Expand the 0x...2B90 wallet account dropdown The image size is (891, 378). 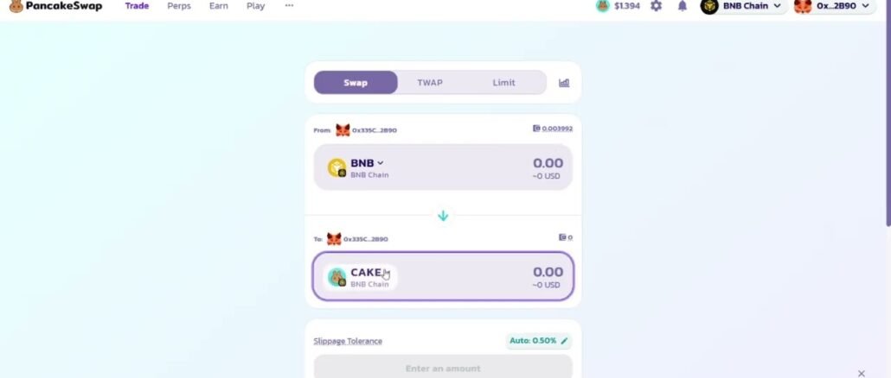click(834, 6)
